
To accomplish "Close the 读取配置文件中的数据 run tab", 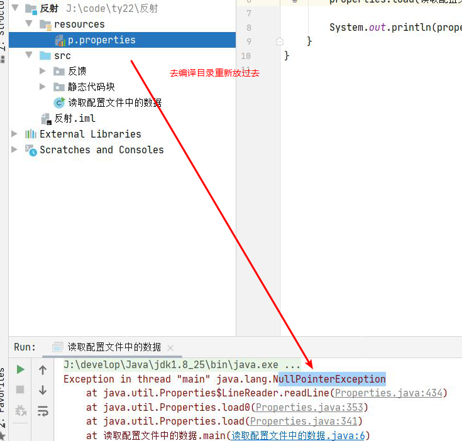I will point(170,348).
